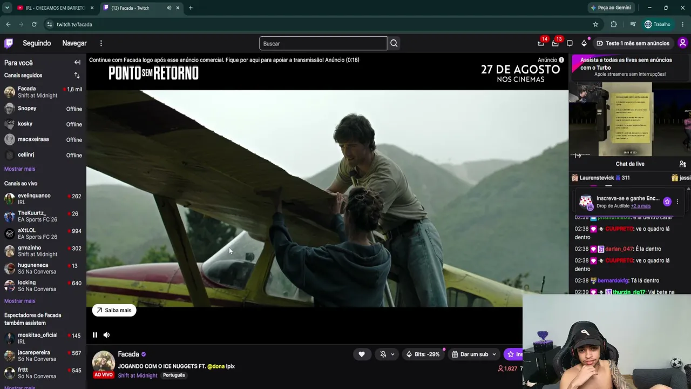691x389 pixels.
Task: Open Prime loot icon with 14 badge
Action: coord(541,43)
